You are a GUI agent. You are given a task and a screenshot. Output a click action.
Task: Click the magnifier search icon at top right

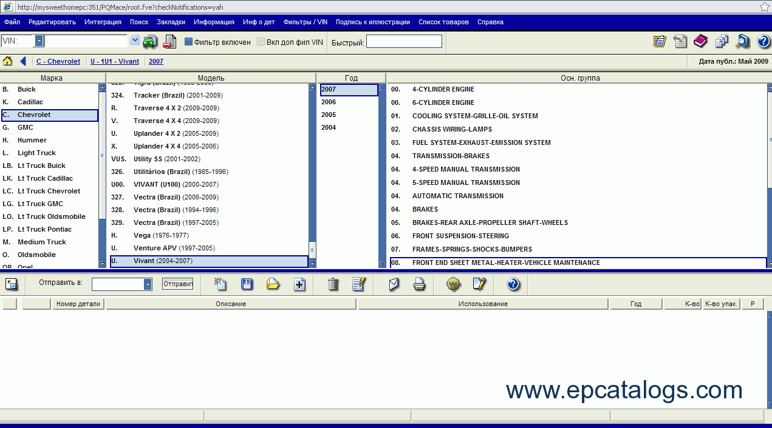742,41
